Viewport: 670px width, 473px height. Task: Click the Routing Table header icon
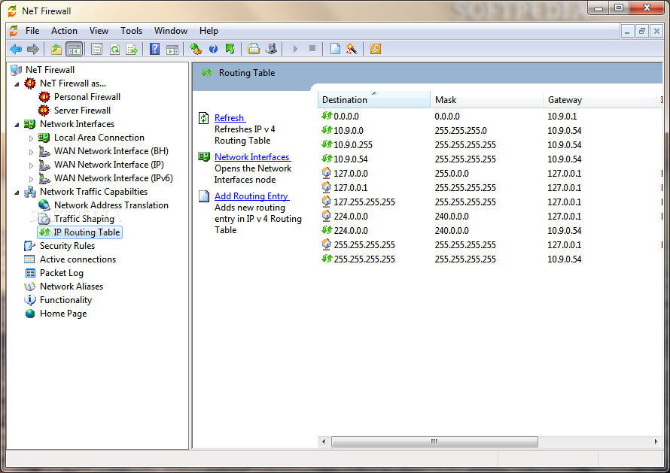coord(206,73)
